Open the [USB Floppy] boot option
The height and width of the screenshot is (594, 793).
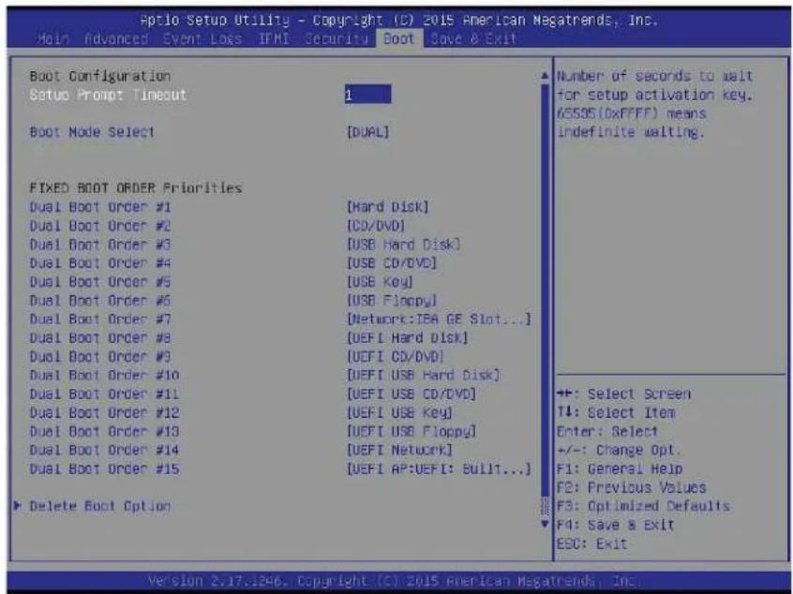pos(392,301)
